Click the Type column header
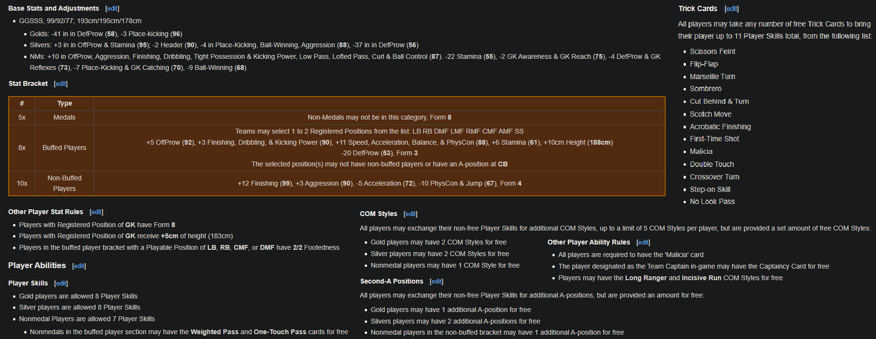 65,103
